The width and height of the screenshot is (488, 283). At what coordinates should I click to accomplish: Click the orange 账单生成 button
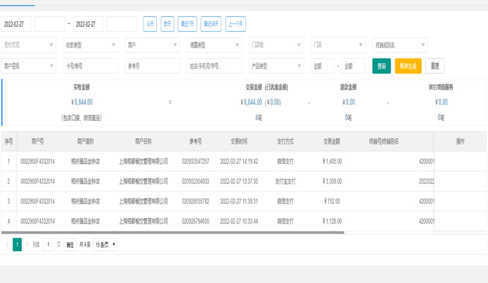click(408, 66)
